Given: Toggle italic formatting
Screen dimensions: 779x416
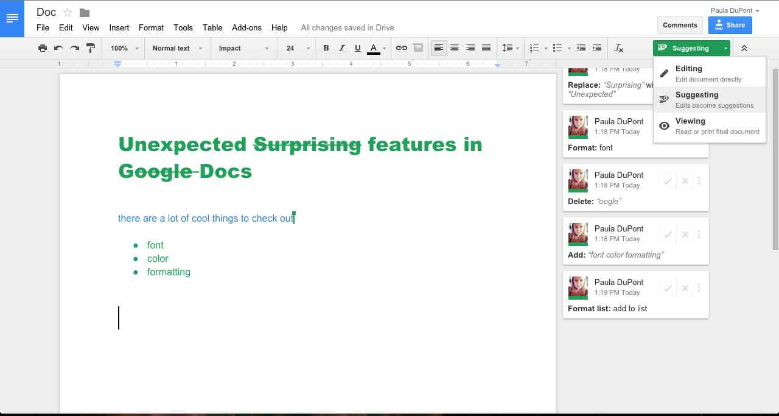Looking at the screenshot, I should click(342, 48).
